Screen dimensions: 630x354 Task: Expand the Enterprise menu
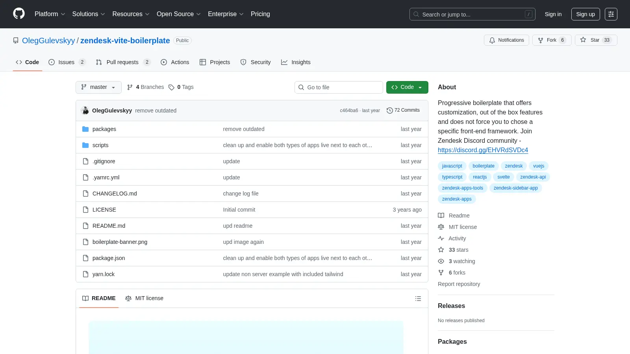226,14
